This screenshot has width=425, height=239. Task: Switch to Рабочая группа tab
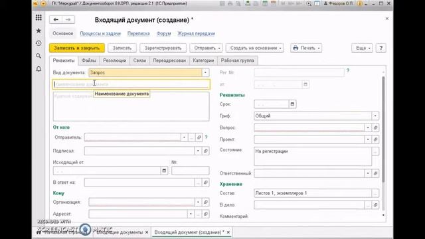[x=238, y=60]
